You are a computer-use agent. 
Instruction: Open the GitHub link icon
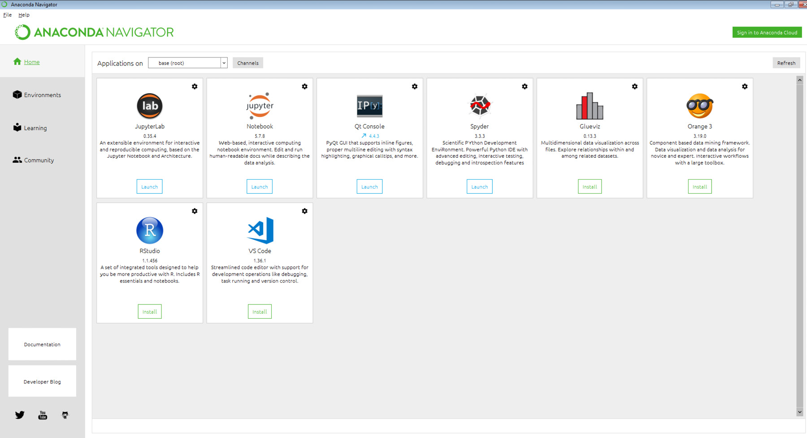coord(65,415)
